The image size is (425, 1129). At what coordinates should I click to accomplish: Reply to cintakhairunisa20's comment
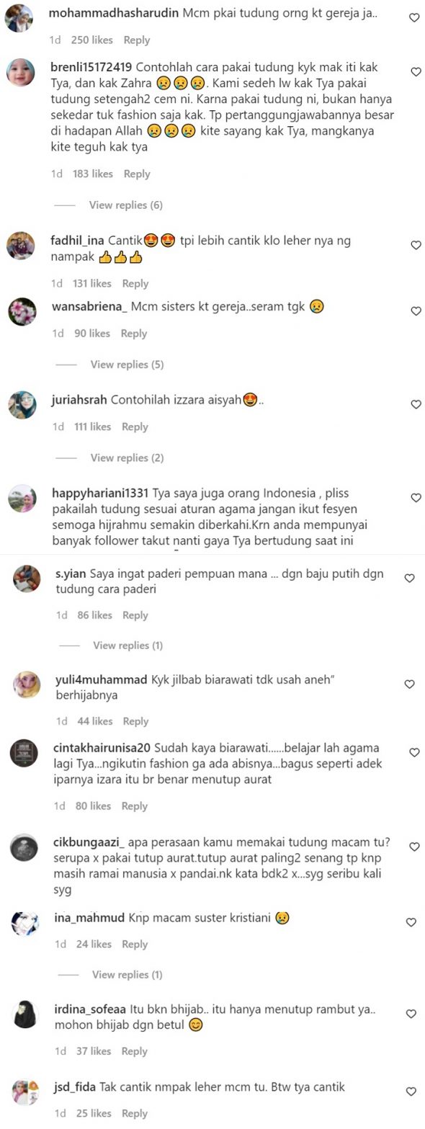point(134,806)
